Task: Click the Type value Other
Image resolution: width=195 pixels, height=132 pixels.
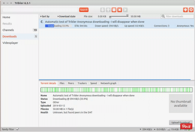Action: tap(56, 102)
